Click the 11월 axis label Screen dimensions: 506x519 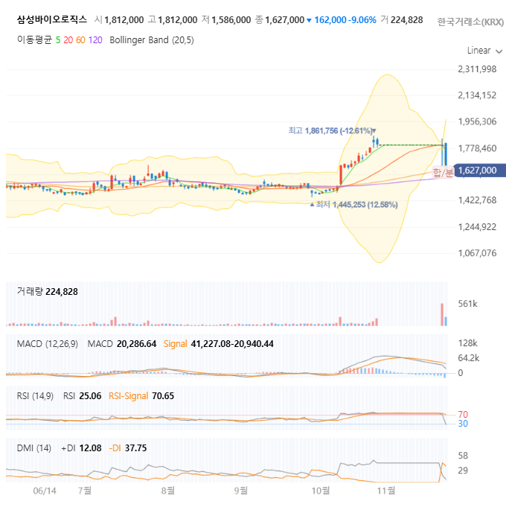(386, 491)
